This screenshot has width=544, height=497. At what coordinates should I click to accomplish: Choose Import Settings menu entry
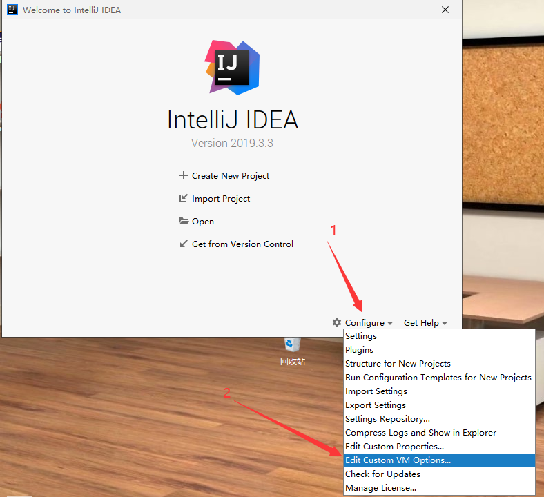[439, 391]
